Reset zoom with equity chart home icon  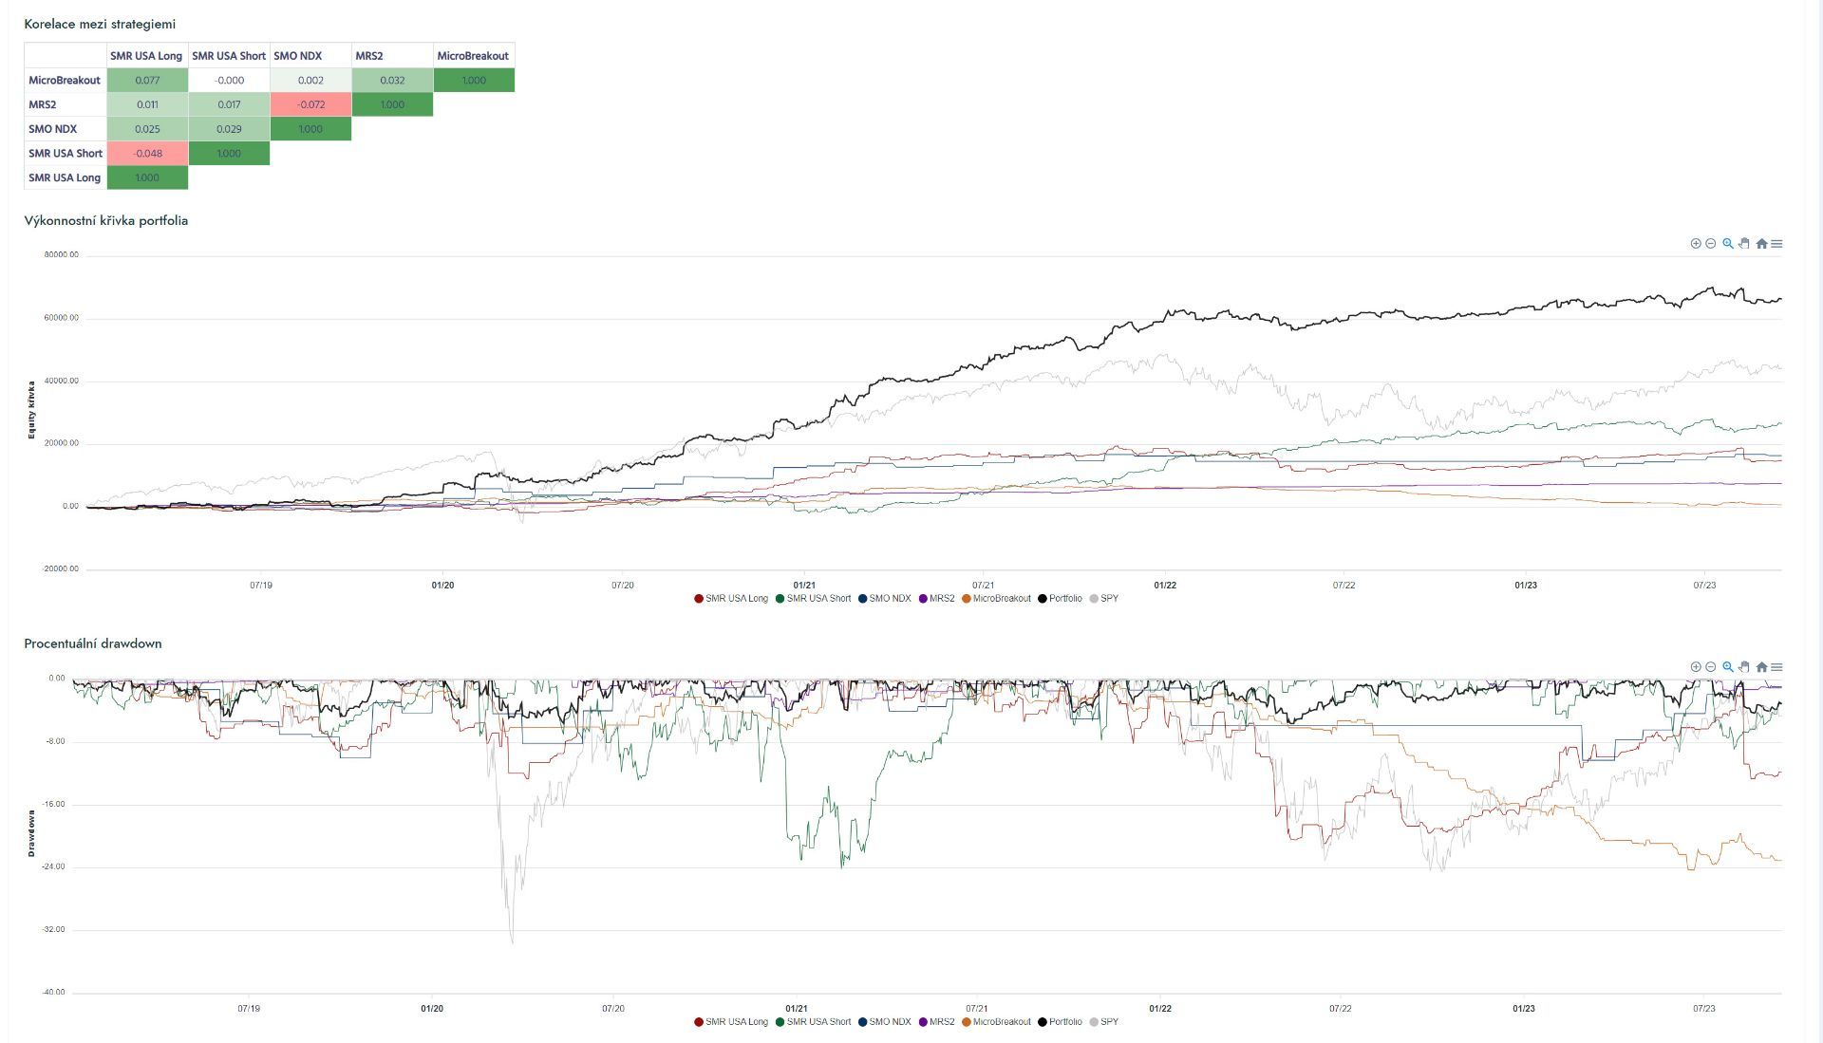point(1761,244)
